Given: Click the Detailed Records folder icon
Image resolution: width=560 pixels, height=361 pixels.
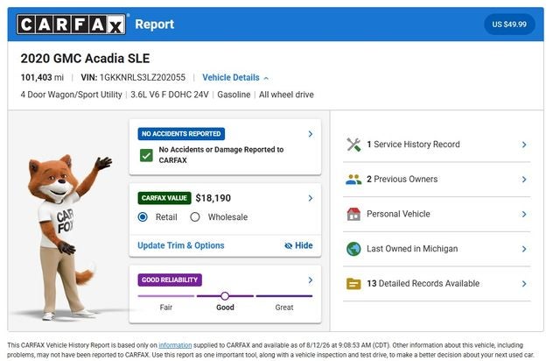Looking at the screenshot, I should pyautogui.click(x=353, y=284).
